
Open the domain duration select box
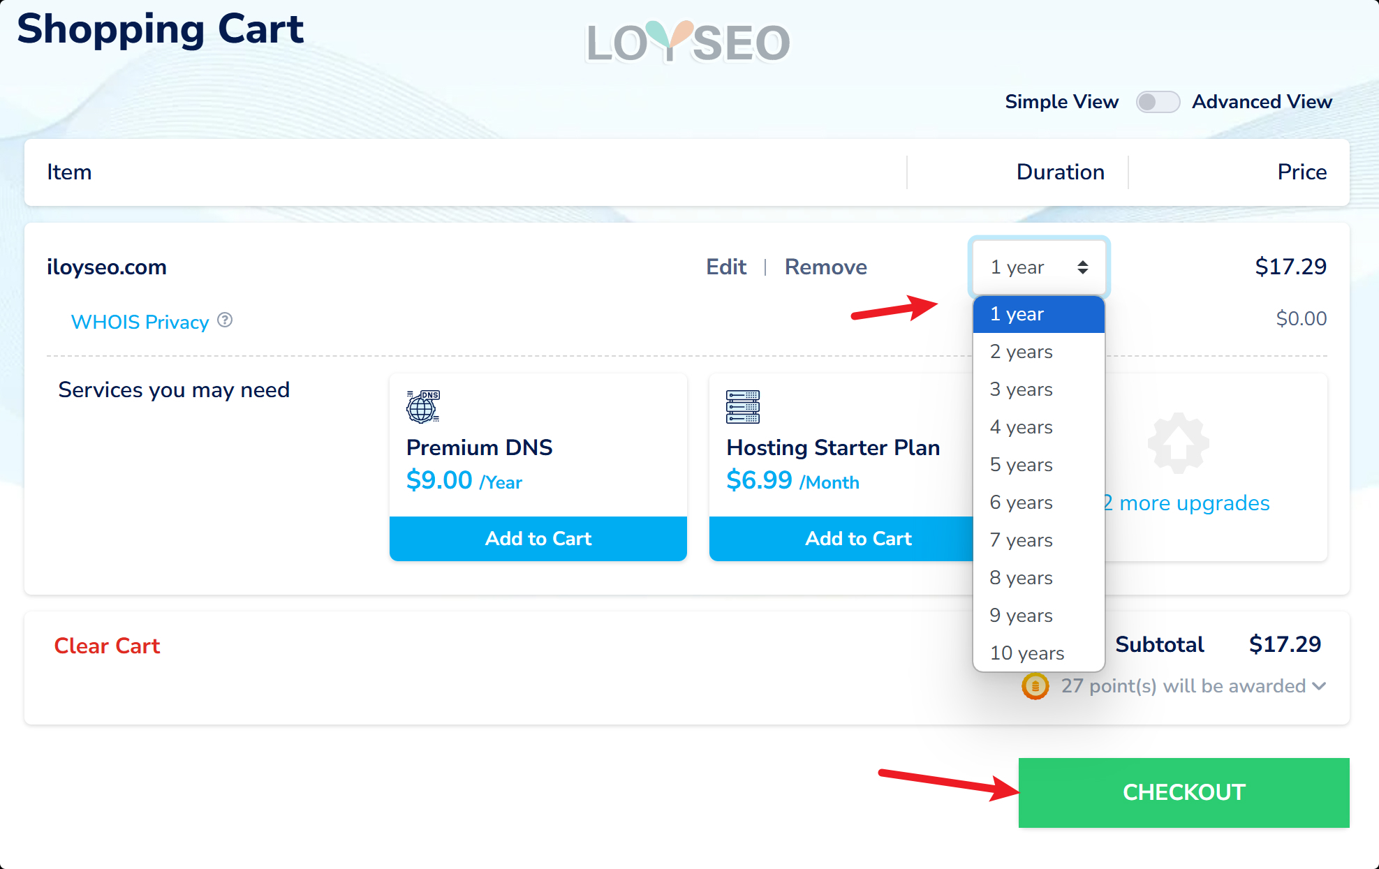pos(1038,267)
